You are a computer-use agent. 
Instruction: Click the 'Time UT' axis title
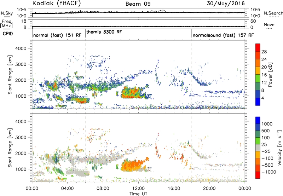coord(138,194)
